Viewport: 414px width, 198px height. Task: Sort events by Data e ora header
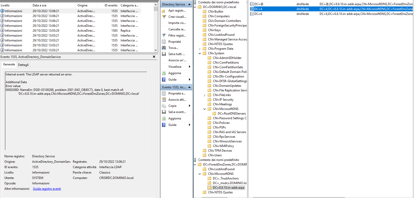[x=53, y=5]
